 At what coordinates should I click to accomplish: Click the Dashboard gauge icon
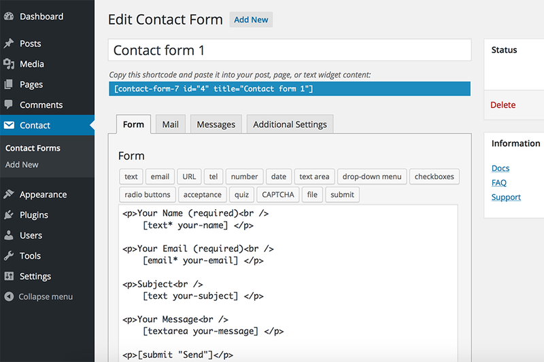click(x=9, y=16)
